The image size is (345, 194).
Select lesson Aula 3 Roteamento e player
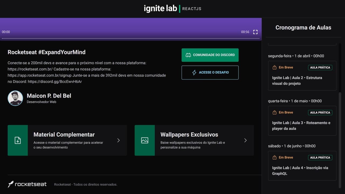[x=301, y=126]
